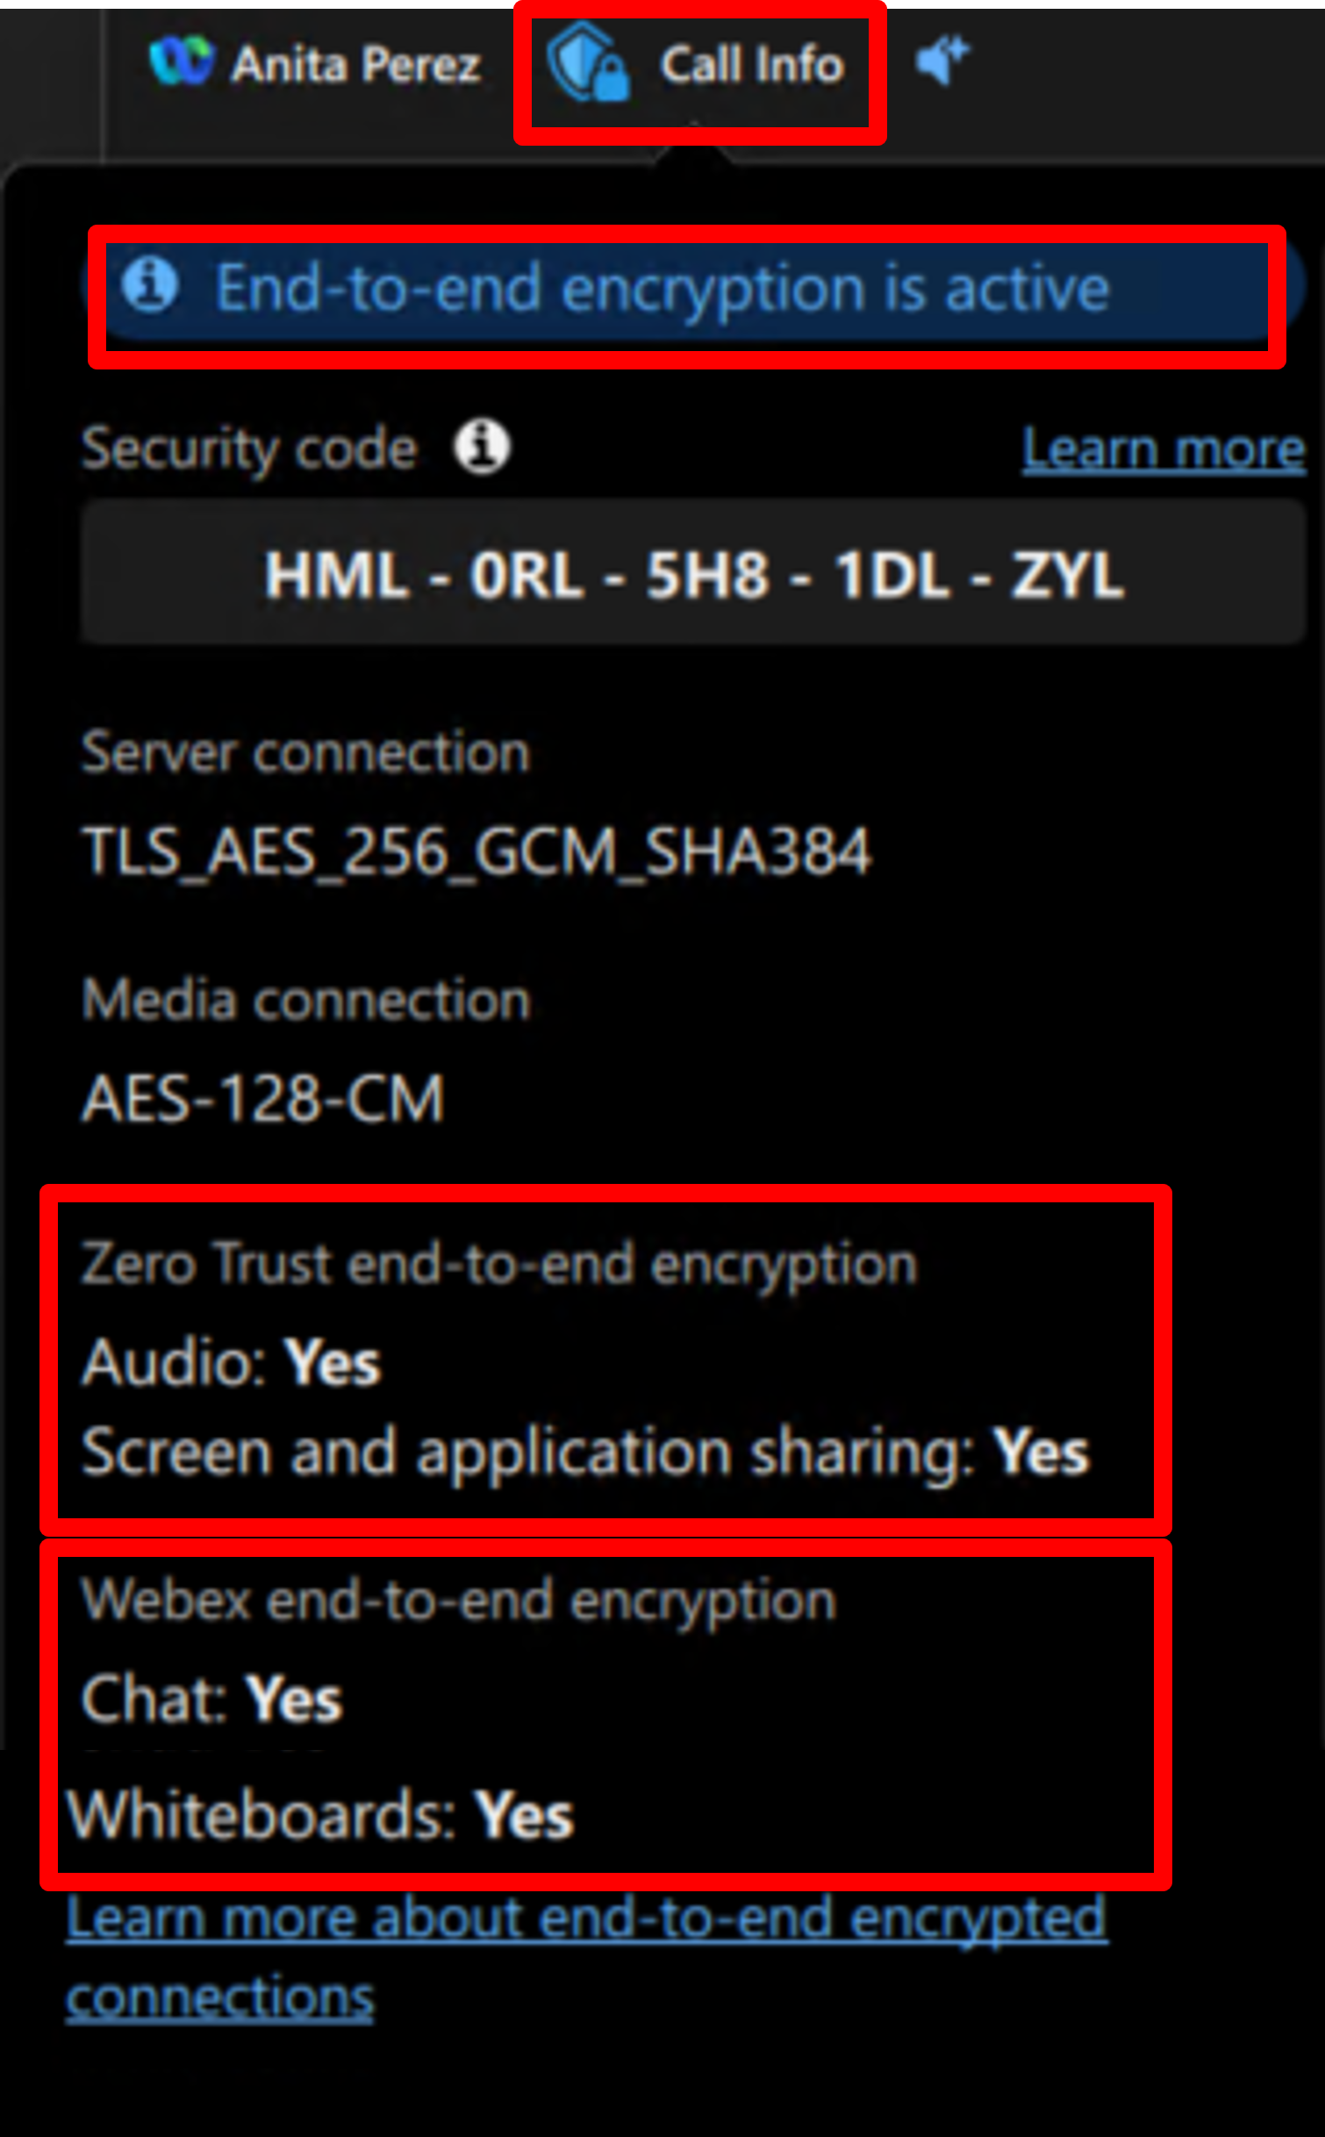
Task: Click the AES-128-CM media connection value
Action: pyautogui.click(x=263, y=1099)
